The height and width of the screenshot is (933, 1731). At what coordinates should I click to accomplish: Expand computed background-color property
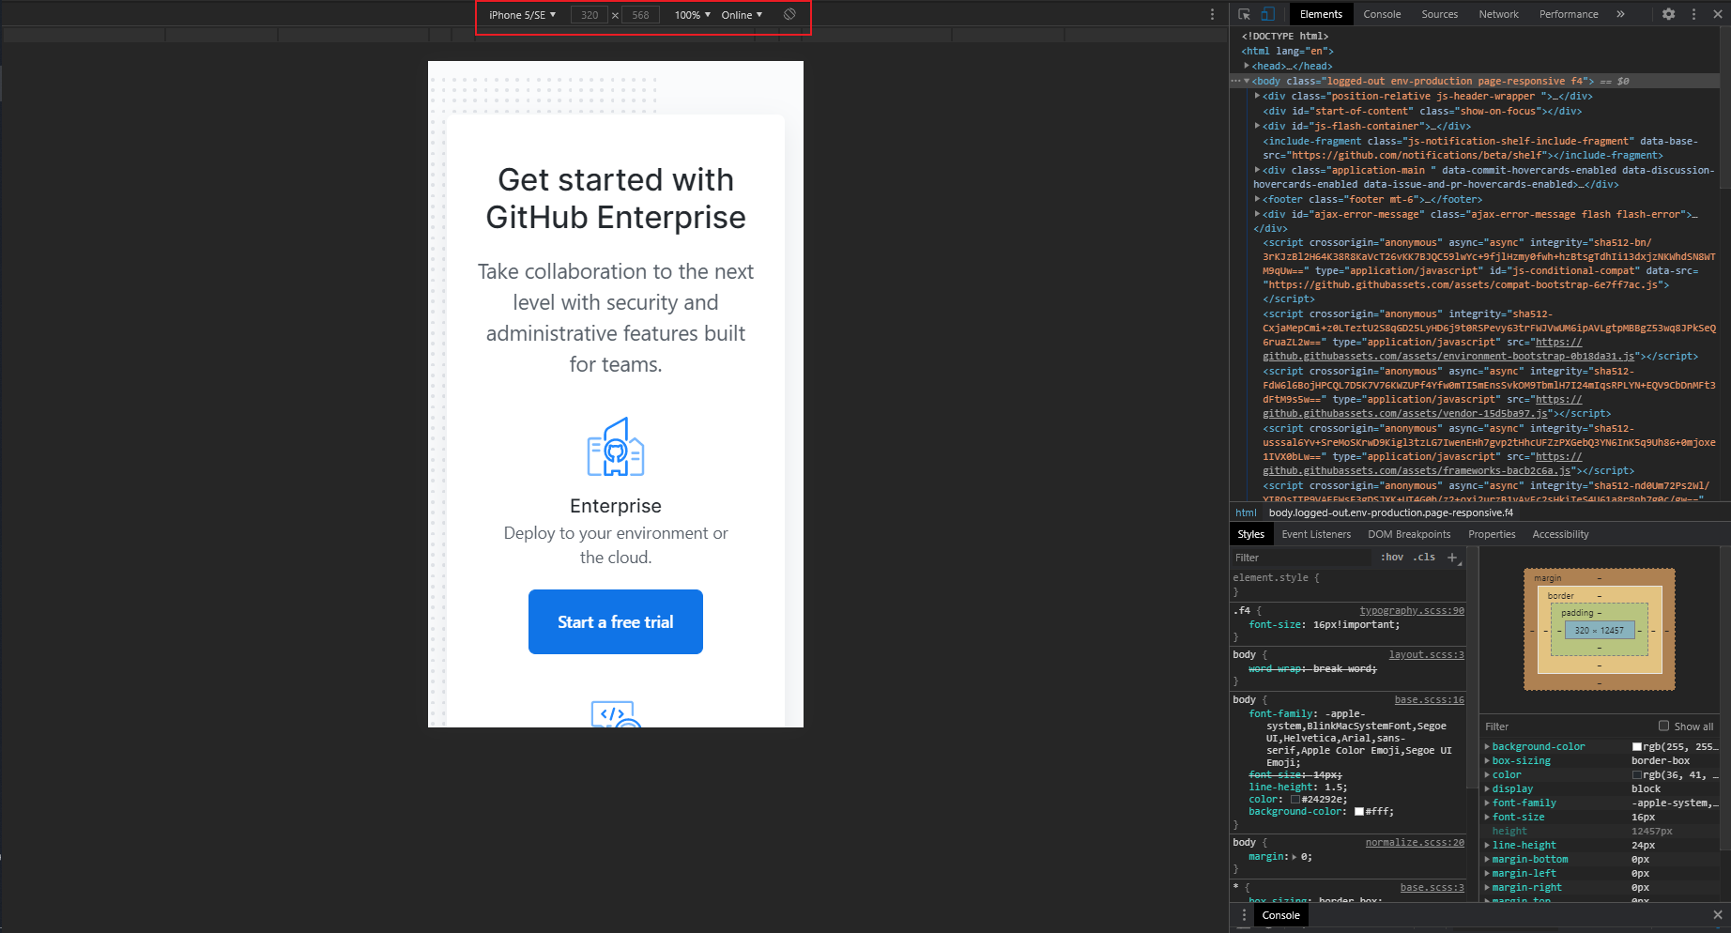(1487, 747)
